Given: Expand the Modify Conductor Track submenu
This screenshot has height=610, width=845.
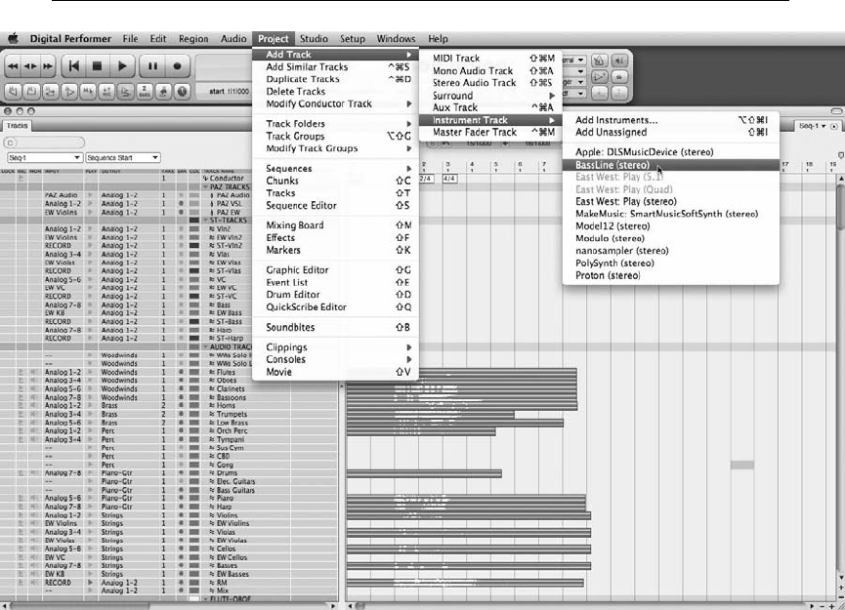Looking at the screenshot, I should pos(335,103).
